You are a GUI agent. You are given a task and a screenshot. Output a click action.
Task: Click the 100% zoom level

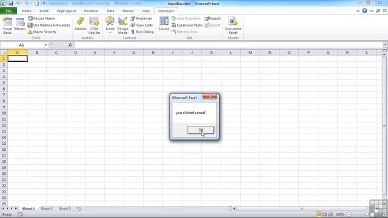[x=340, y=214]
